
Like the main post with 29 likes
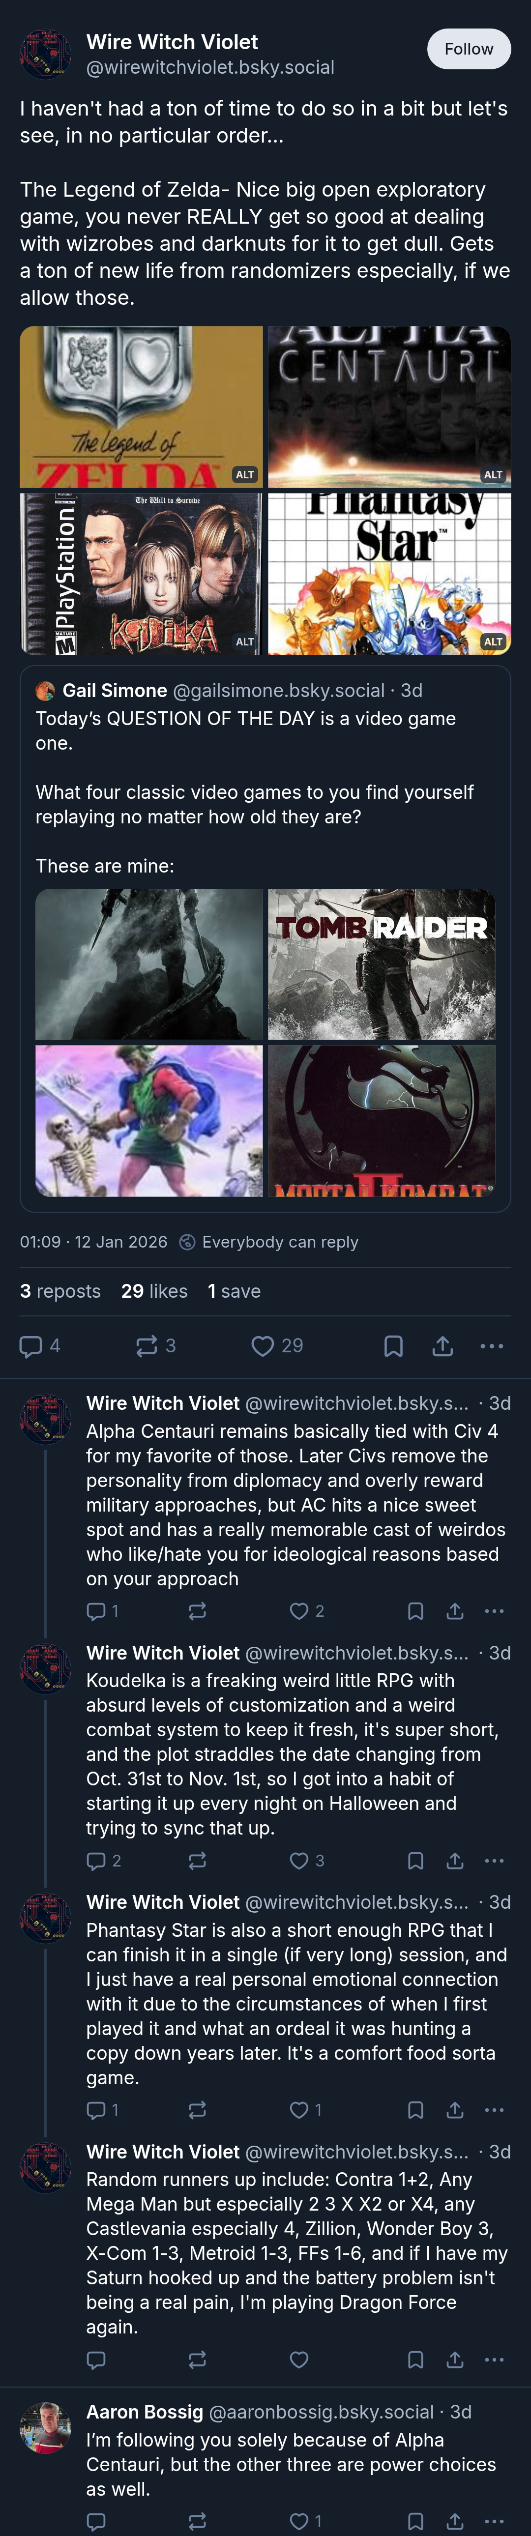point(277,1346)
